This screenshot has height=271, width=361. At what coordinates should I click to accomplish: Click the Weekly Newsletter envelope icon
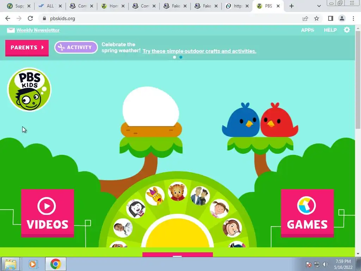11,30
